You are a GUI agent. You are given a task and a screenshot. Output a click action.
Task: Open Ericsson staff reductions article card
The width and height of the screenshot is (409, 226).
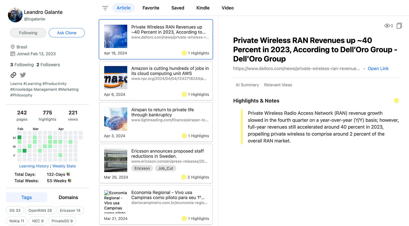[156, 163]
